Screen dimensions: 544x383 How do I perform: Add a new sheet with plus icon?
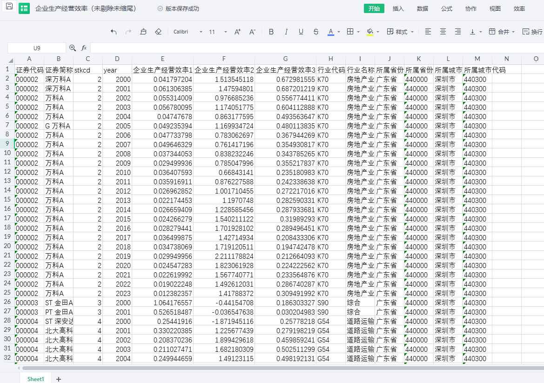pyautogui.click(x=59, y=379)
